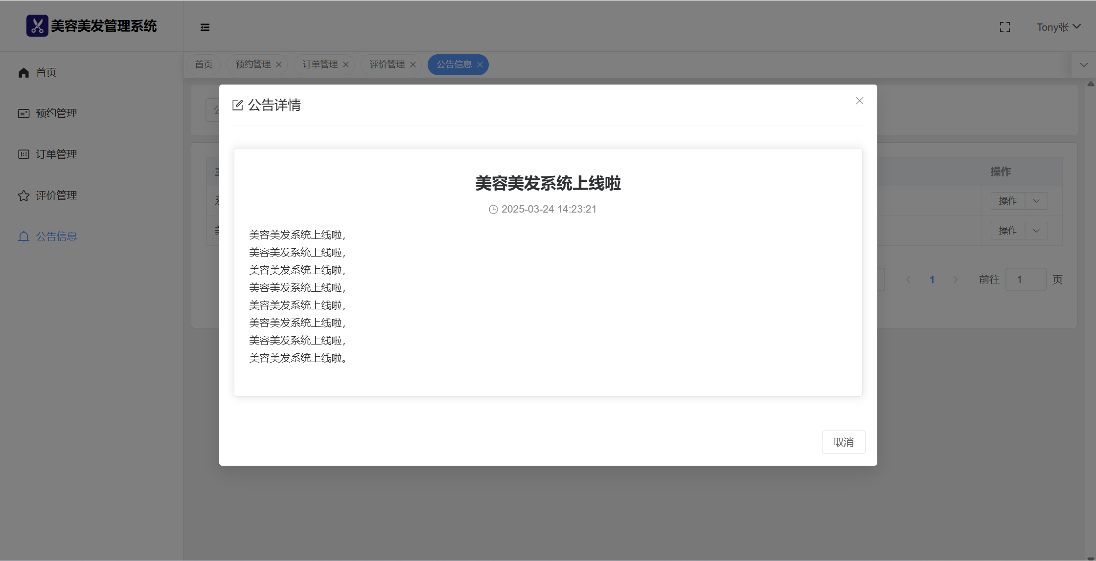Expand the tabs overflow chevron
This screenshot has height=561, width=1096.
click(1084, 65)
